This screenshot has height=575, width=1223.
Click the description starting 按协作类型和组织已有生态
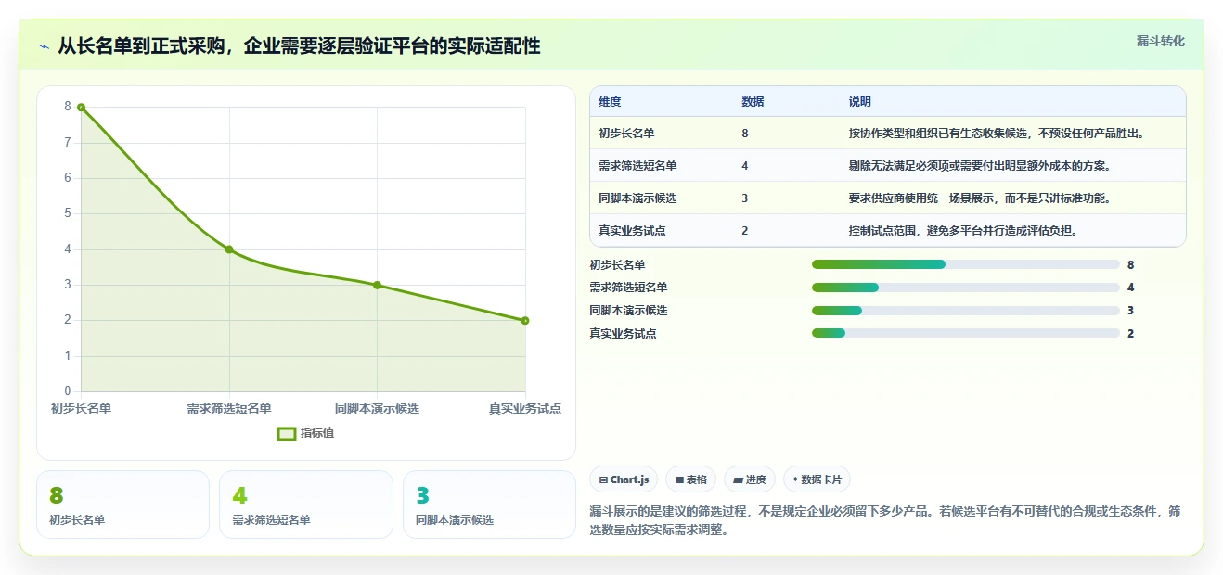(x=997, y=134)
